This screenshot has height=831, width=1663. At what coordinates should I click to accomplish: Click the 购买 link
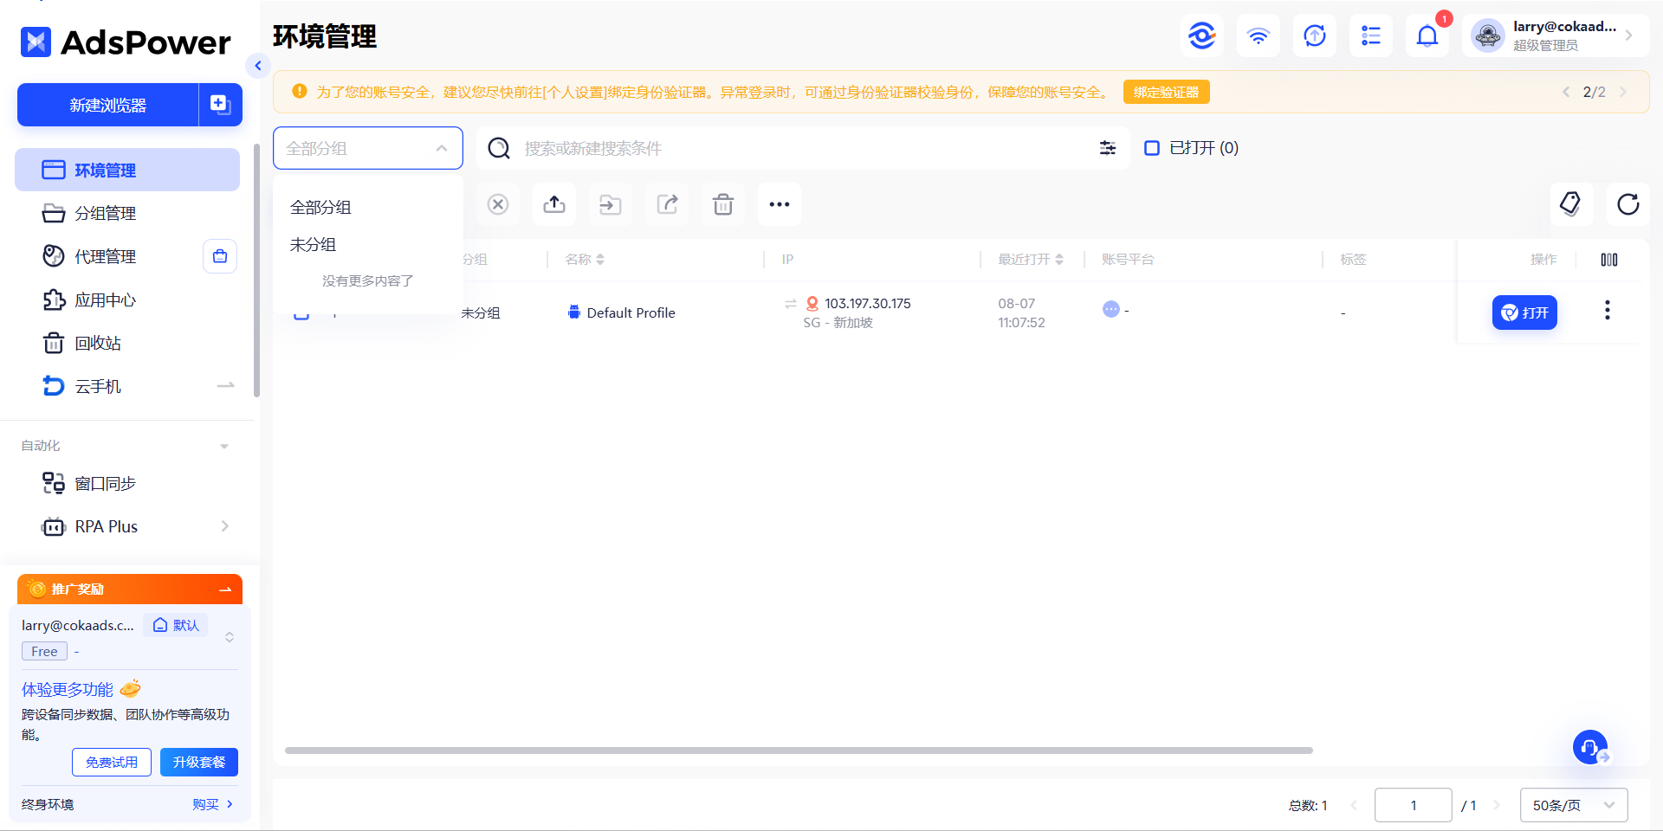(212, 804)
